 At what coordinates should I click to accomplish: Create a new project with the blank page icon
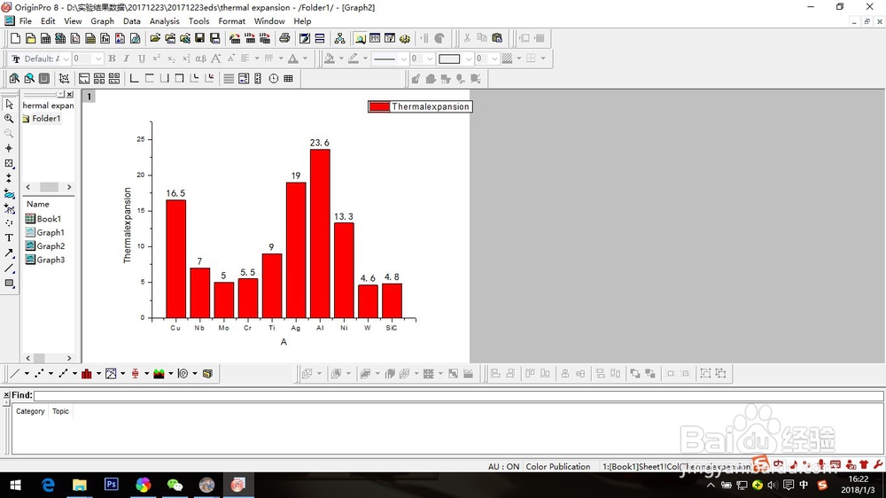pyautogui.click(x=15, y=38)
